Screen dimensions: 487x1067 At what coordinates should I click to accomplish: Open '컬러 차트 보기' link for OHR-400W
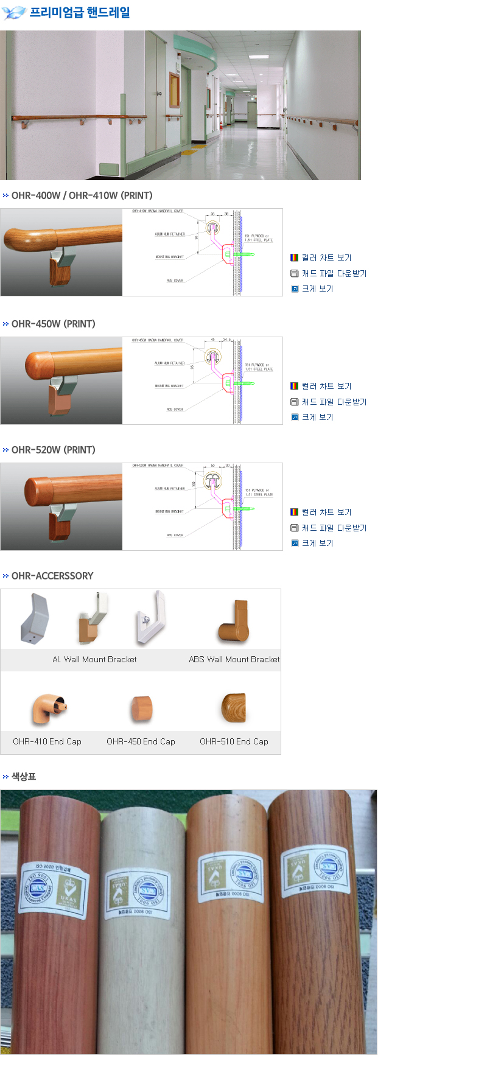[327, 257]
